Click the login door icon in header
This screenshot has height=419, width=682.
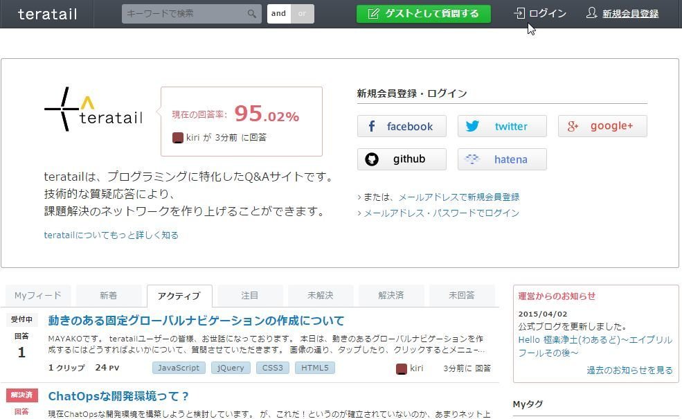(x=519, y=13)
